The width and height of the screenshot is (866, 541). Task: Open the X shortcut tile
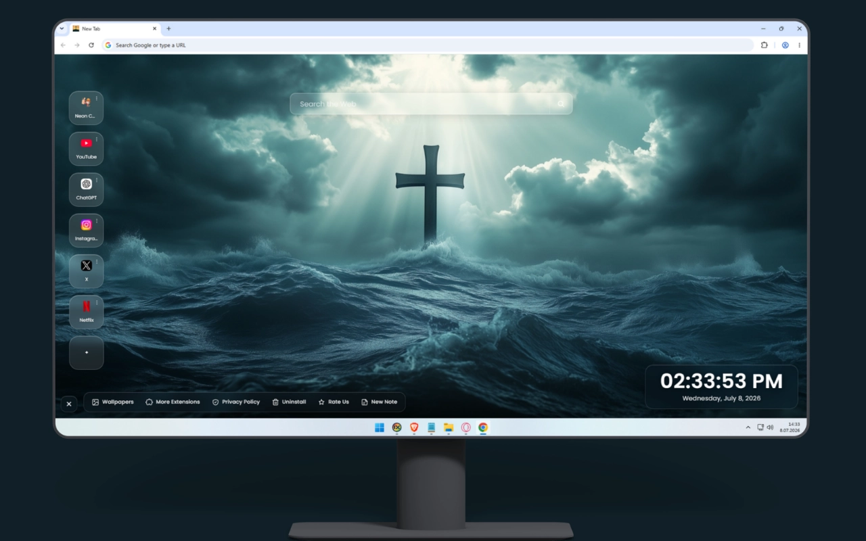(86, 271)
